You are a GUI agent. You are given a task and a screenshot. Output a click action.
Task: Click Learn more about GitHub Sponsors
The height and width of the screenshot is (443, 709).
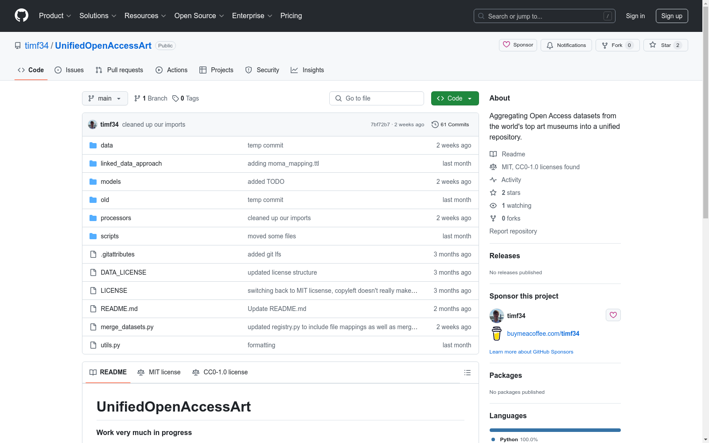click(x=531, y=352)
